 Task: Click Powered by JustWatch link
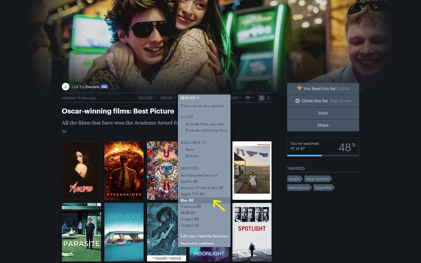pos(197,243)
